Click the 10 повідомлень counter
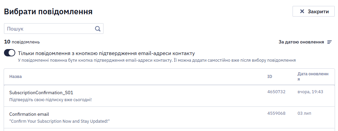The image size is (338, 131). click(22, 42)
